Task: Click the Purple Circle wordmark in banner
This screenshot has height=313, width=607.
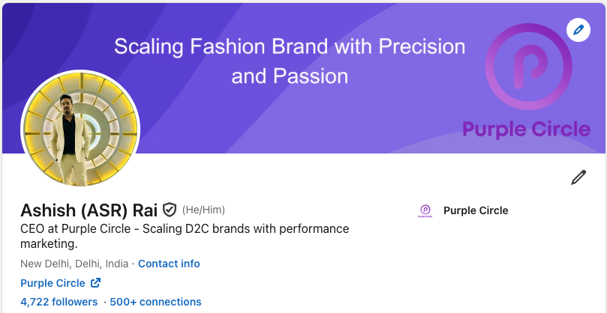Action: [x=526, y=129]
